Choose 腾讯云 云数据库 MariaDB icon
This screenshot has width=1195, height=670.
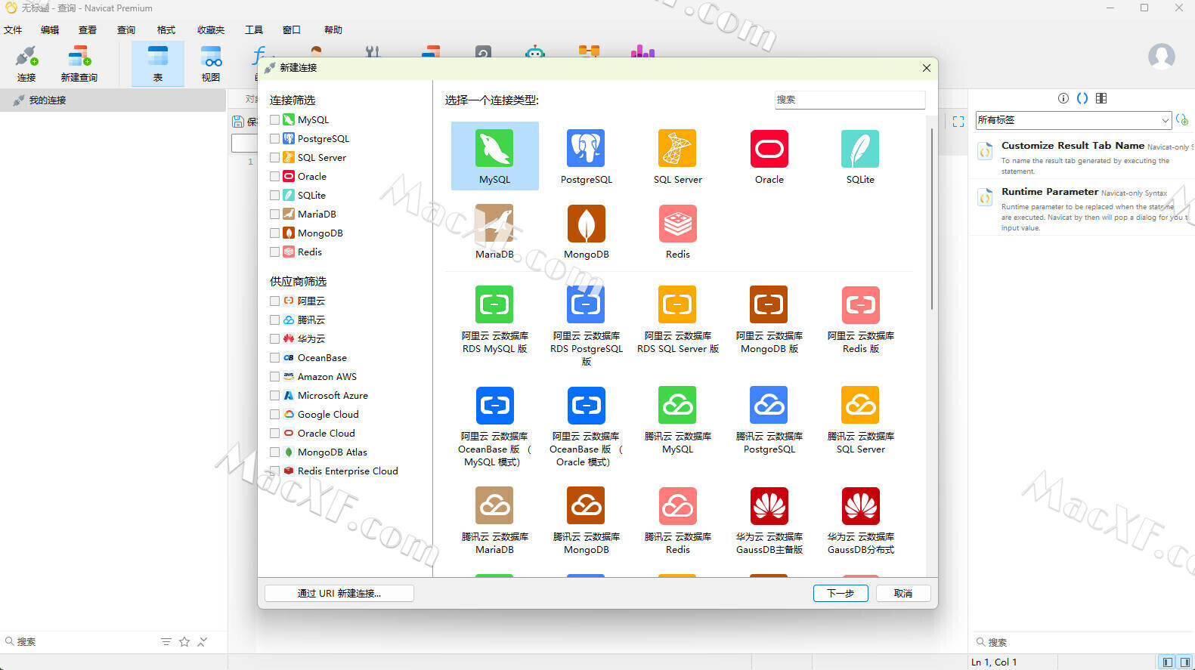(494, 505)
